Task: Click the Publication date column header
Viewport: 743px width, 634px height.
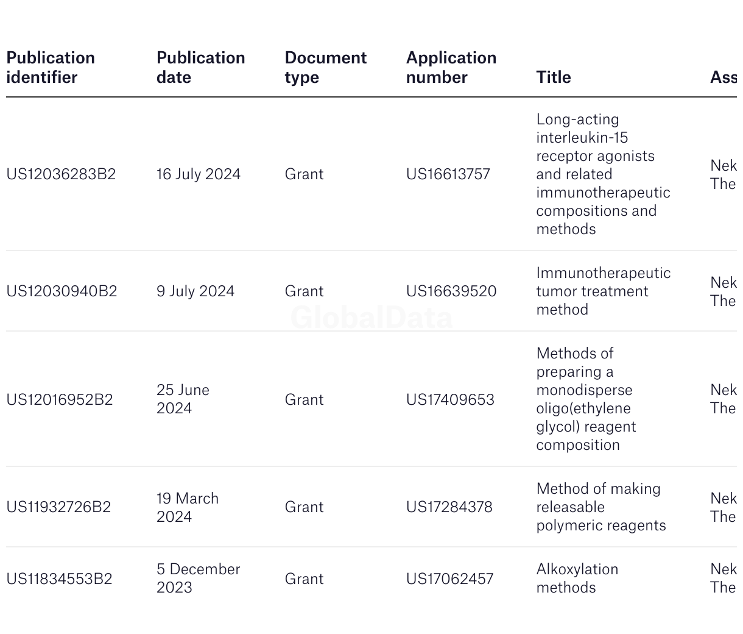Action: [x=201, y=68]
